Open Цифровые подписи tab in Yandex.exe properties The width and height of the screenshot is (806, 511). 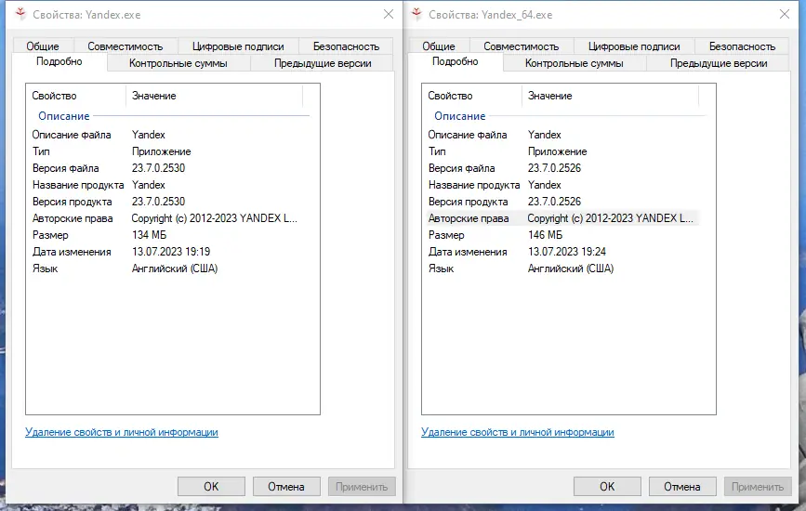point(238,46)
